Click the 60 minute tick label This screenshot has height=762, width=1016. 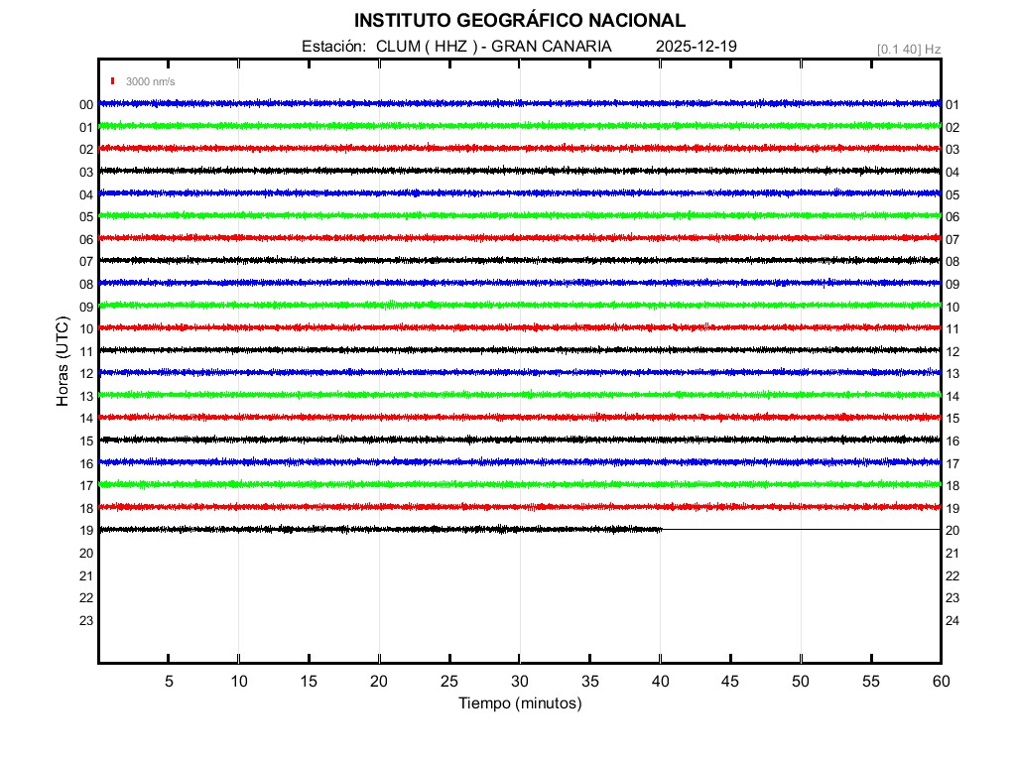(x=940, y=682)
